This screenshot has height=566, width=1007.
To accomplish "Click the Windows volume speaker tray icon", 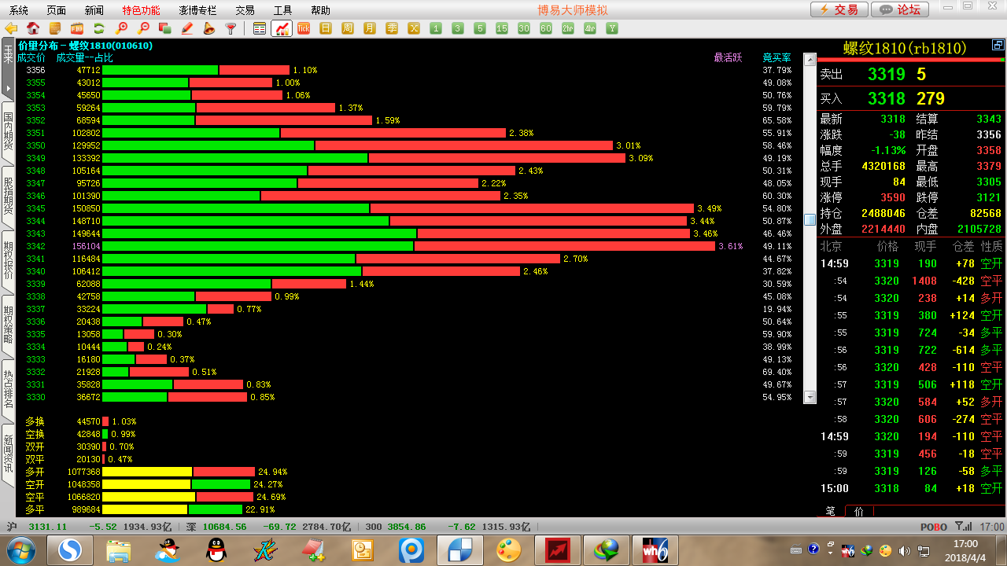I will coord(904,550).
